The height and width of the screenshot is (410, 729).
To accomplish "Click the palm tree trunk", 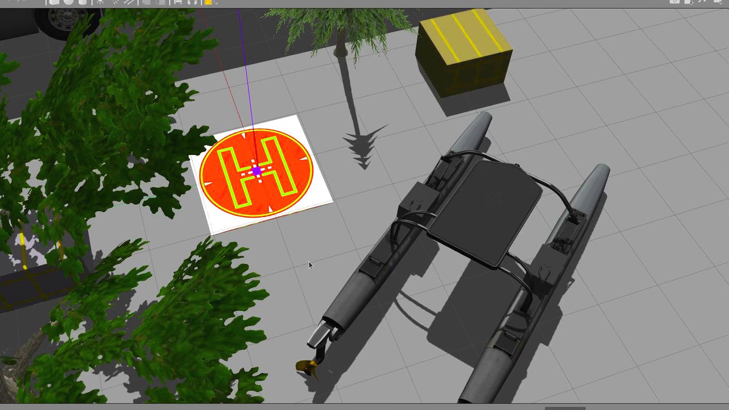I will [x=341, y=42].
